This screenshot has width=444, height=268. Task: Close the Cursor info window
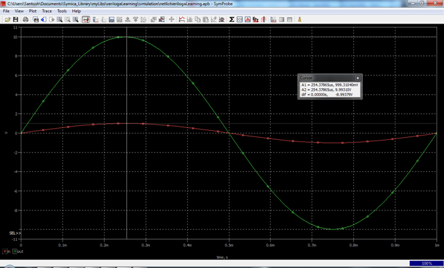click(x=358, y=78)
